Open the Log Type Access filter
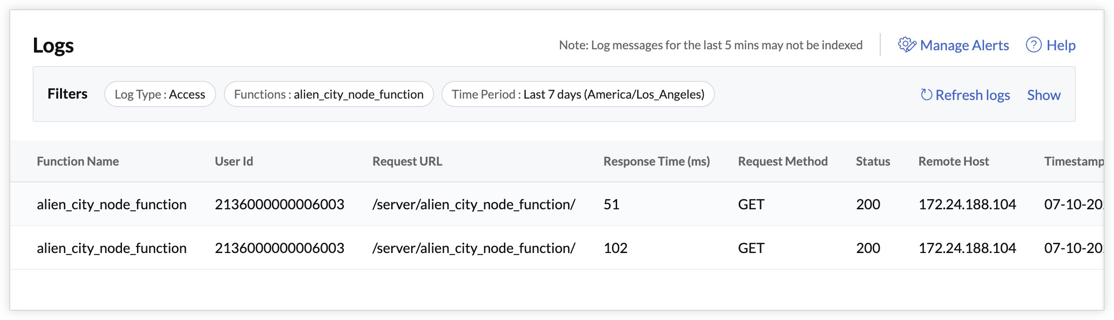The width and height of the screenshot is (1114, 320). (160, 94)
